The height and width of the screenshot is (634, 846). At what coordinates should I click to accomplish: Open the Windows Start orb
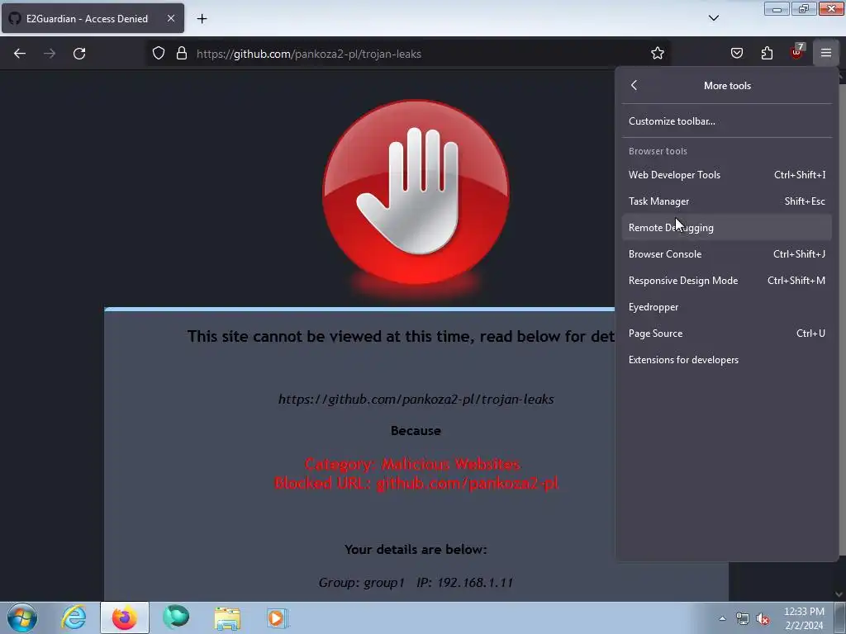tap(22, 617)
